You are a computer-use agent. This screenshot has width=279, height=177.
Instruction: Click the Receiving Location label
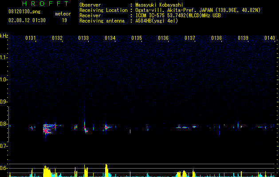[103, 10]
